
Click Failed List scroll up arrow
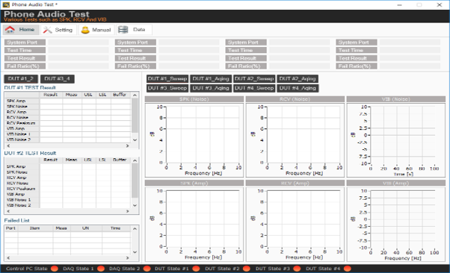point(135,228)
